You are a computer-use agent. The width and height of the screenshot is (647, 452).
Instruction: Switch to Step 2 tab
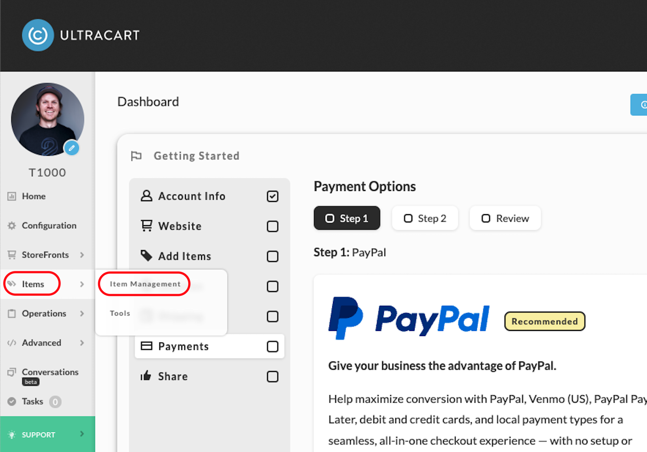(425, 218)
